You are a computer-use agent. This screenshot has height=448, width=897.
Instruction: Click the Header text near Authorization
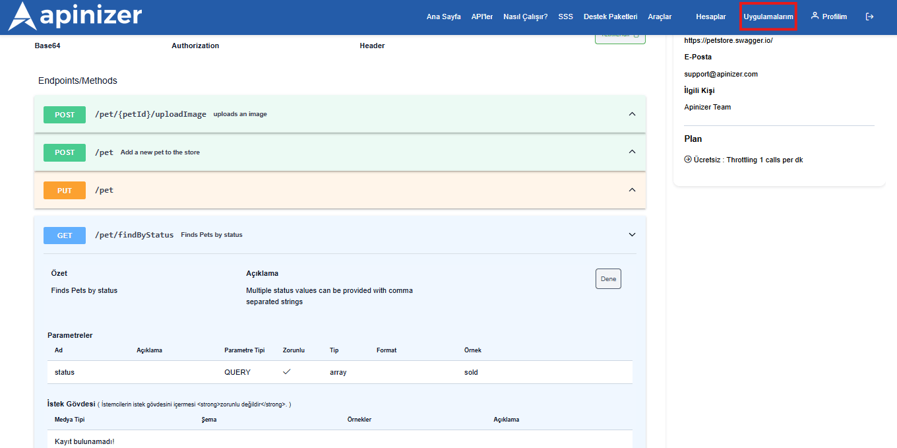pyautogui.click(x=372, y=46)
